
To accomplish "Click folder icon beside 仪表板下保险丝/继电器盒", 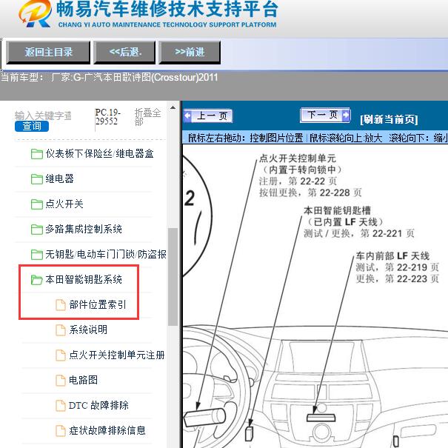I will pos(36,154).
